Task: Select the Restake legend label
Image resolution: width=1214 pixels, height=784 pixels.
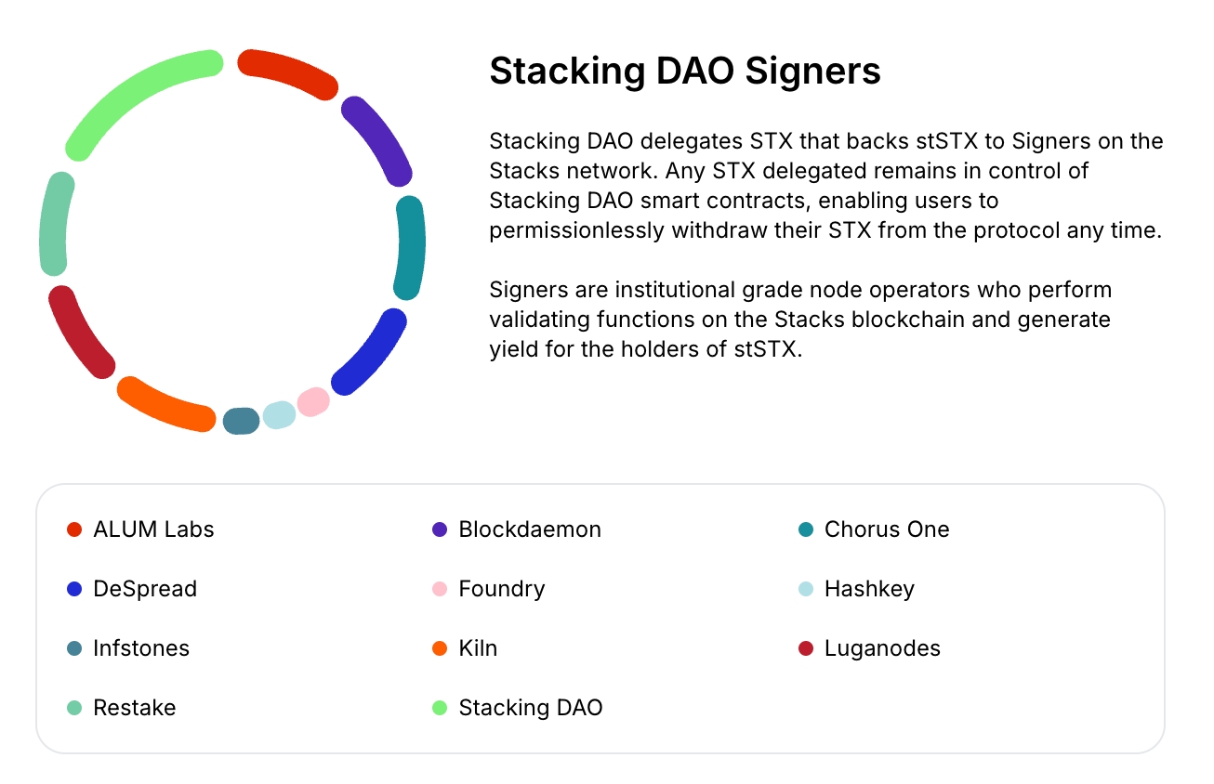Action: [134, 708]
